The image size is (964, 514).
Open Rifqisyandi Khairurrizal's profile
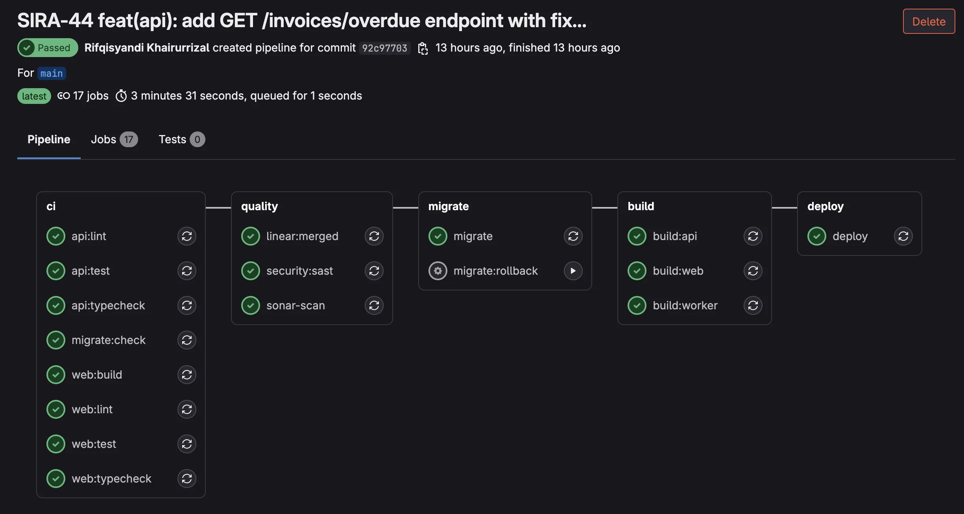pyautogui.click(x=147, y=48)
